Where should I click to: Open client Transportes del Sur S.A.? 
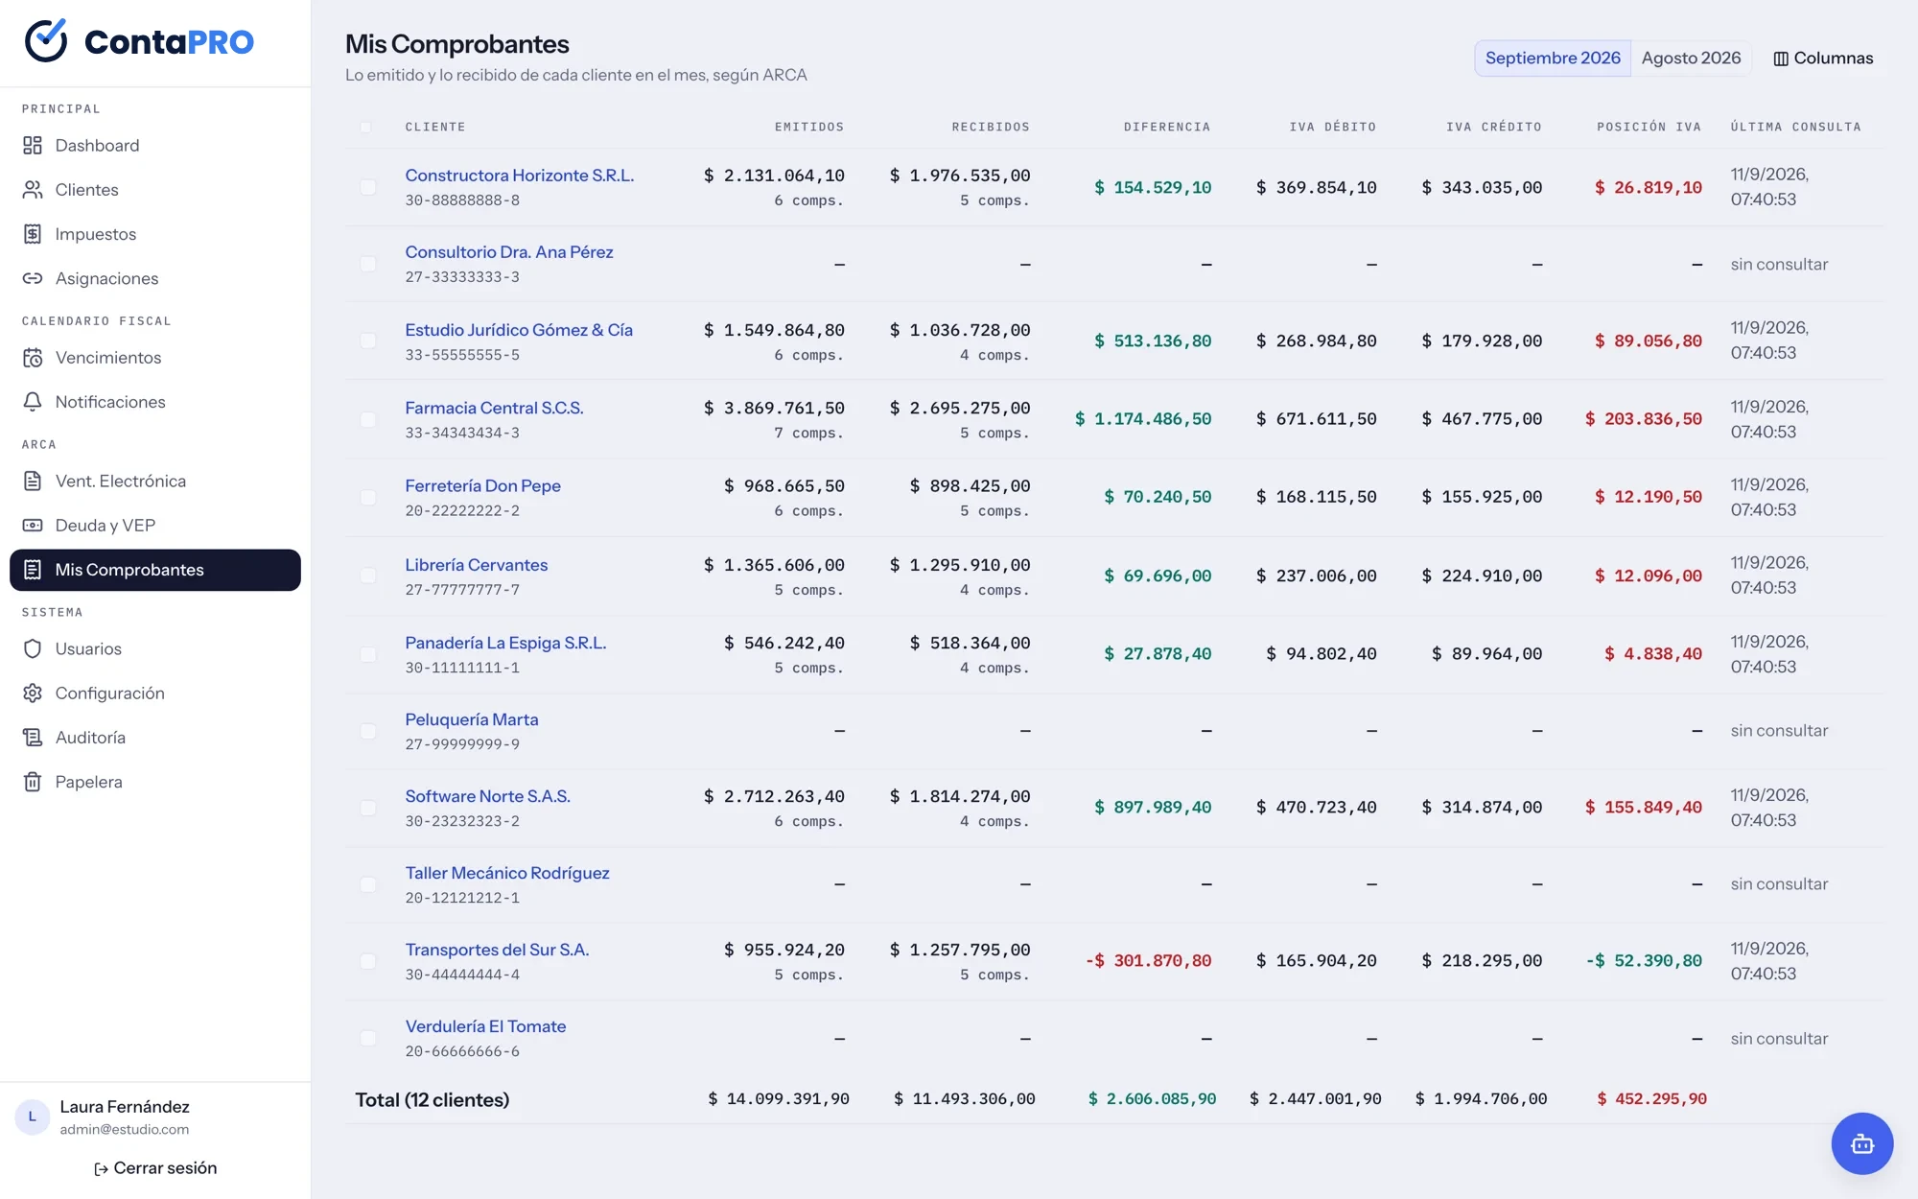497,950
